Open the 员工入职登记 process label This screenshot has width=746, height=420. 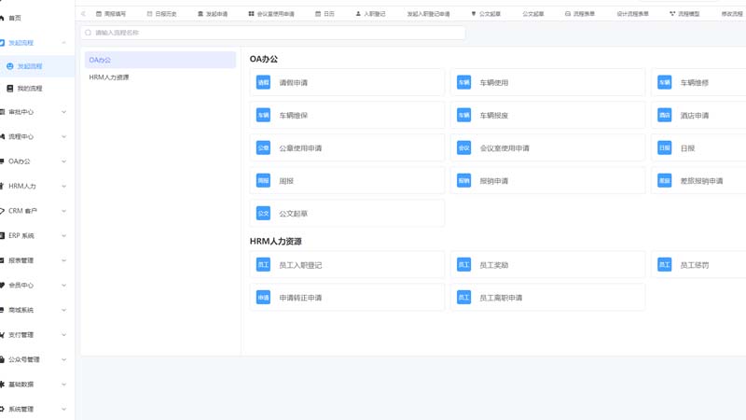pyautogui.click(x=300, y=265)
